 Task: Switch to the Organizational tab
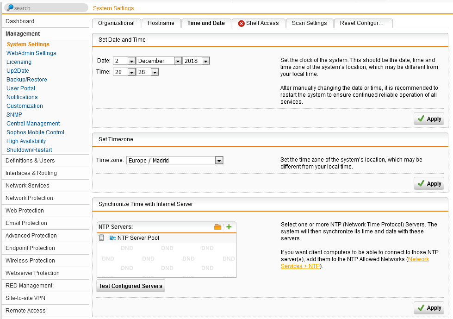click(x=116, y=23)
